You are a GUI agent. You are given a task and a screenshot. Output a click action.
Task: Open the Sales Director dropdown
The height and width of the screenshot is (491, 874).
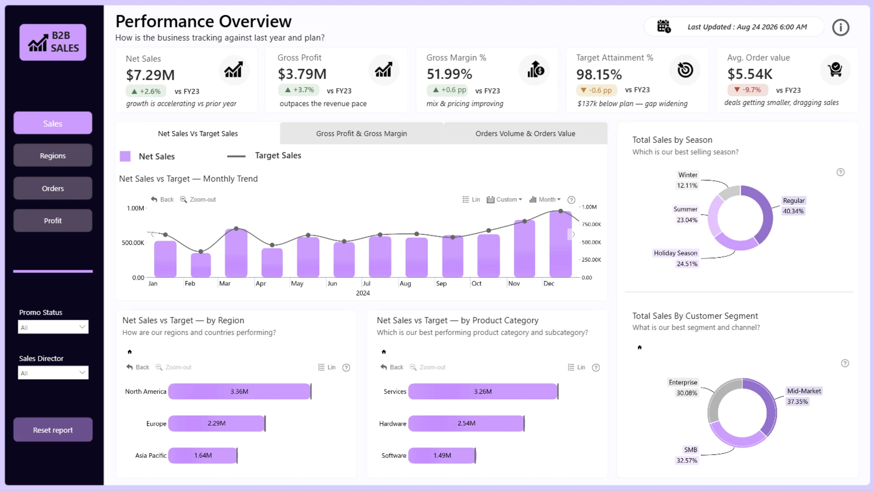(53, 373)
